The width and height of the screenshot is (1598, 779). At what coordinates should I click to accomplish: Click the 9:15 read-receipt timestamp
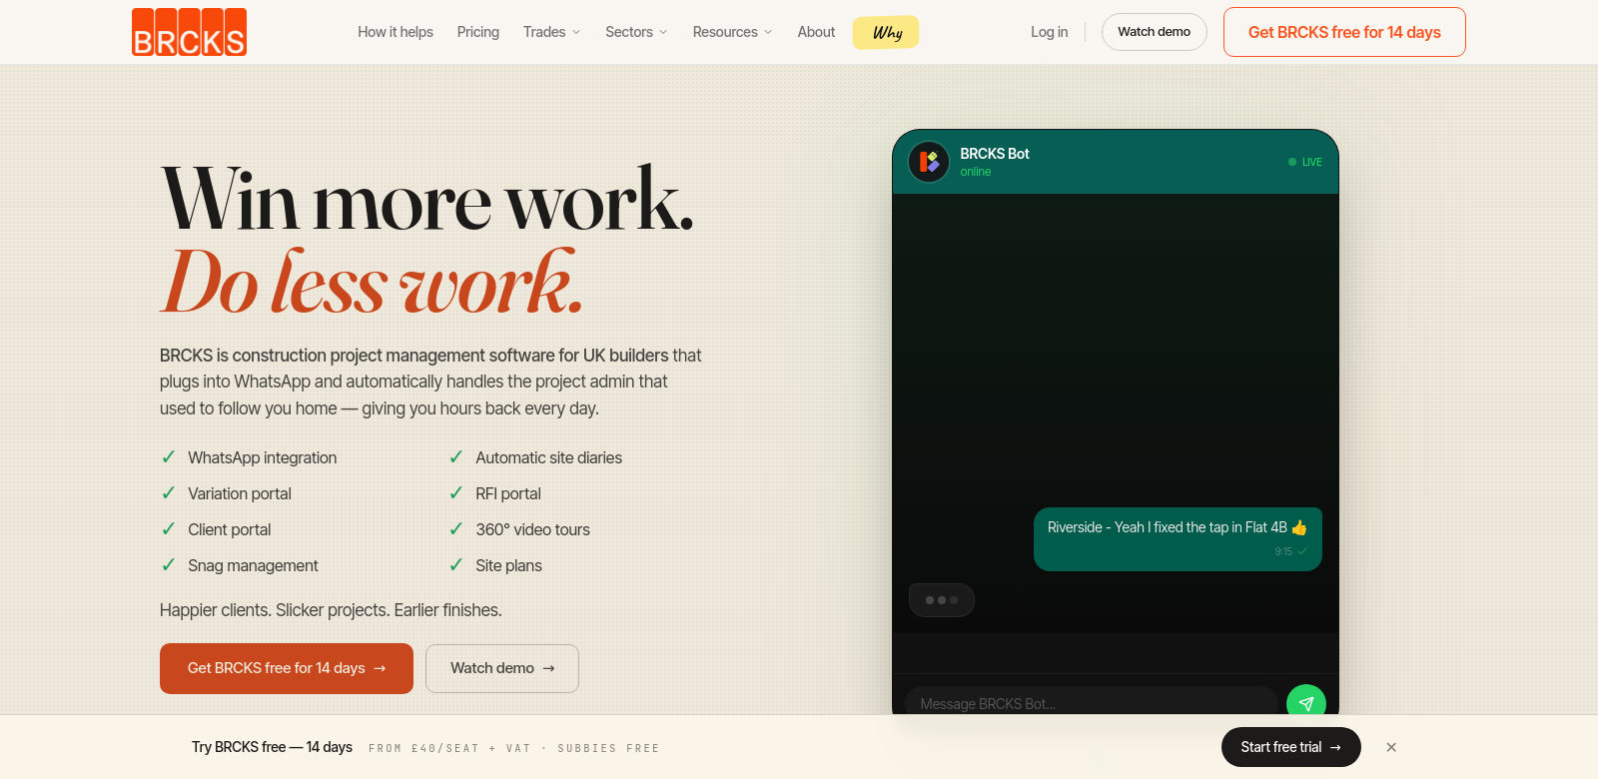click(x=1283, y=551)
